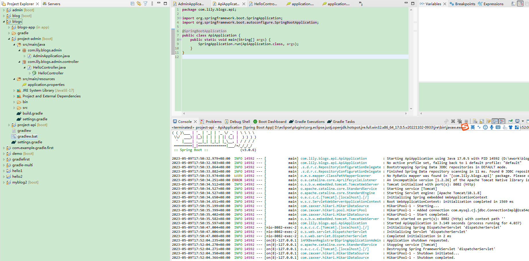Click Console icon on Console tab
Image resolution: width=529 pixels, height=261 pixels.
pyautogui.click(x=175, y=121)
